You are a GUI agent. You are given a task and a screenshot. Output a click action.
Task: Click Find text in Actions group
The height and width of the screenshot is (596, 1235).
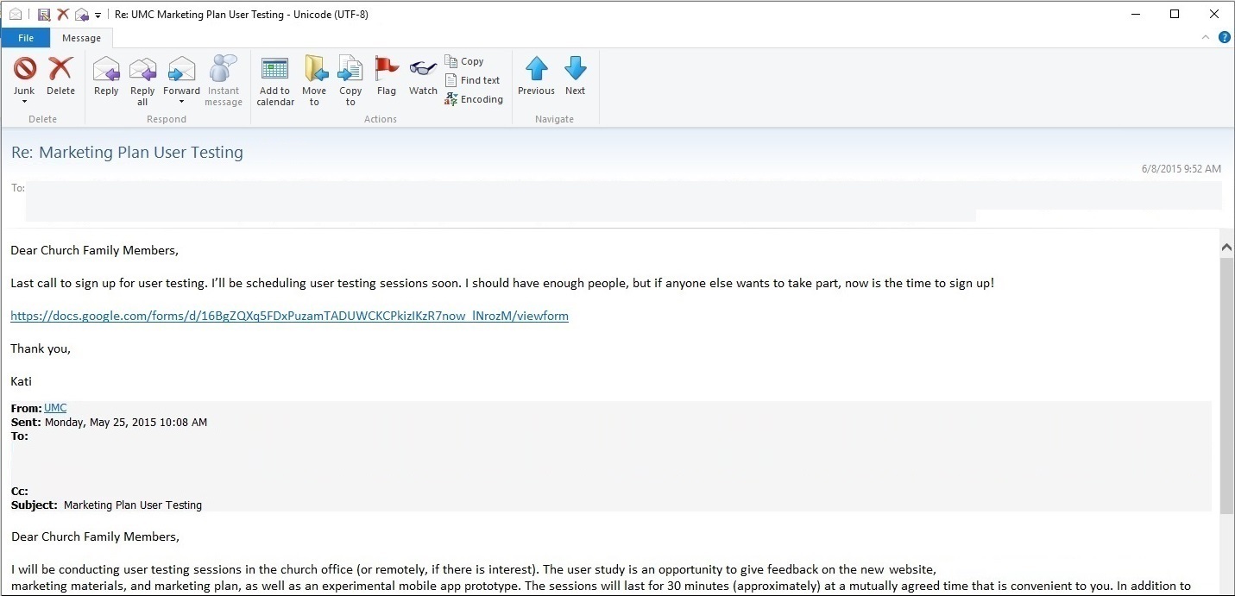(x=473, y=80)
